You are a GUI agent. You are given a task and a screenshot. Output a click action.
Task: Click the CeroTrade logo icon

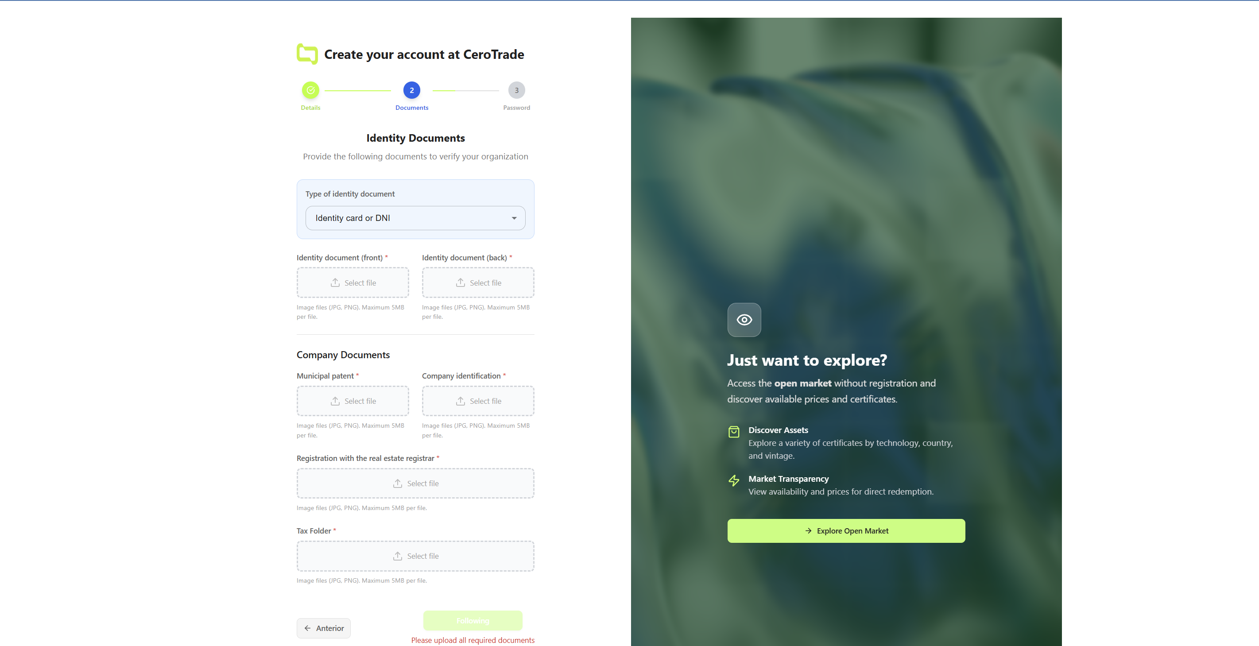(x=307, y=54)
